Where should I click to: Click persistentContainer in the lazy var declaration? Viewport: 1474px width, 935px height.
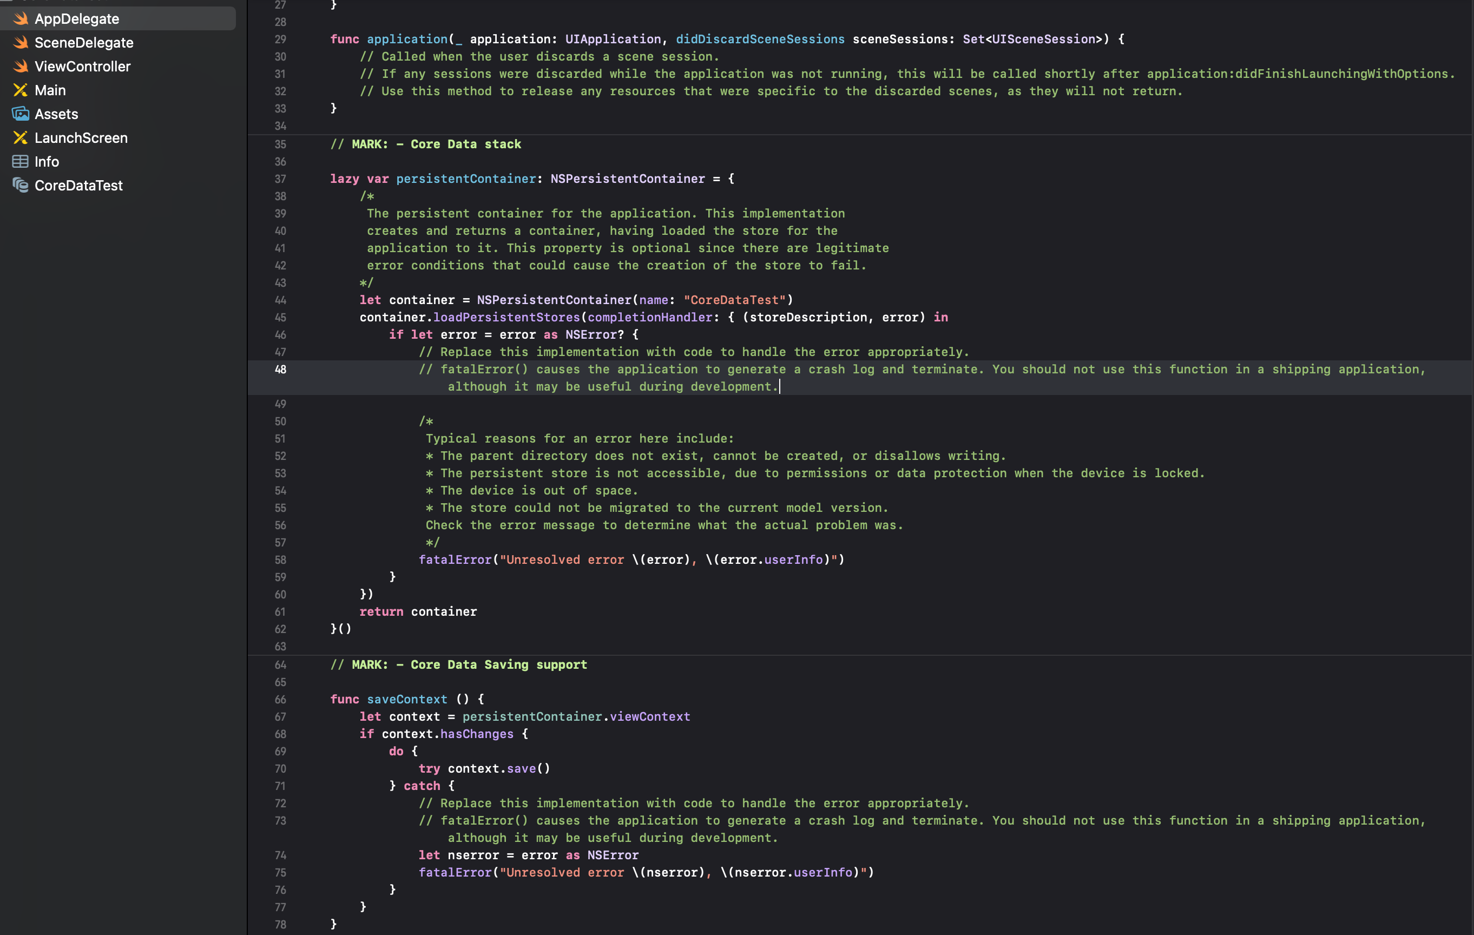[x=466, y=179]
